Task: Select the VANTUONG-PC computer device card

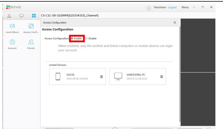Action: [x=138, y=76]
